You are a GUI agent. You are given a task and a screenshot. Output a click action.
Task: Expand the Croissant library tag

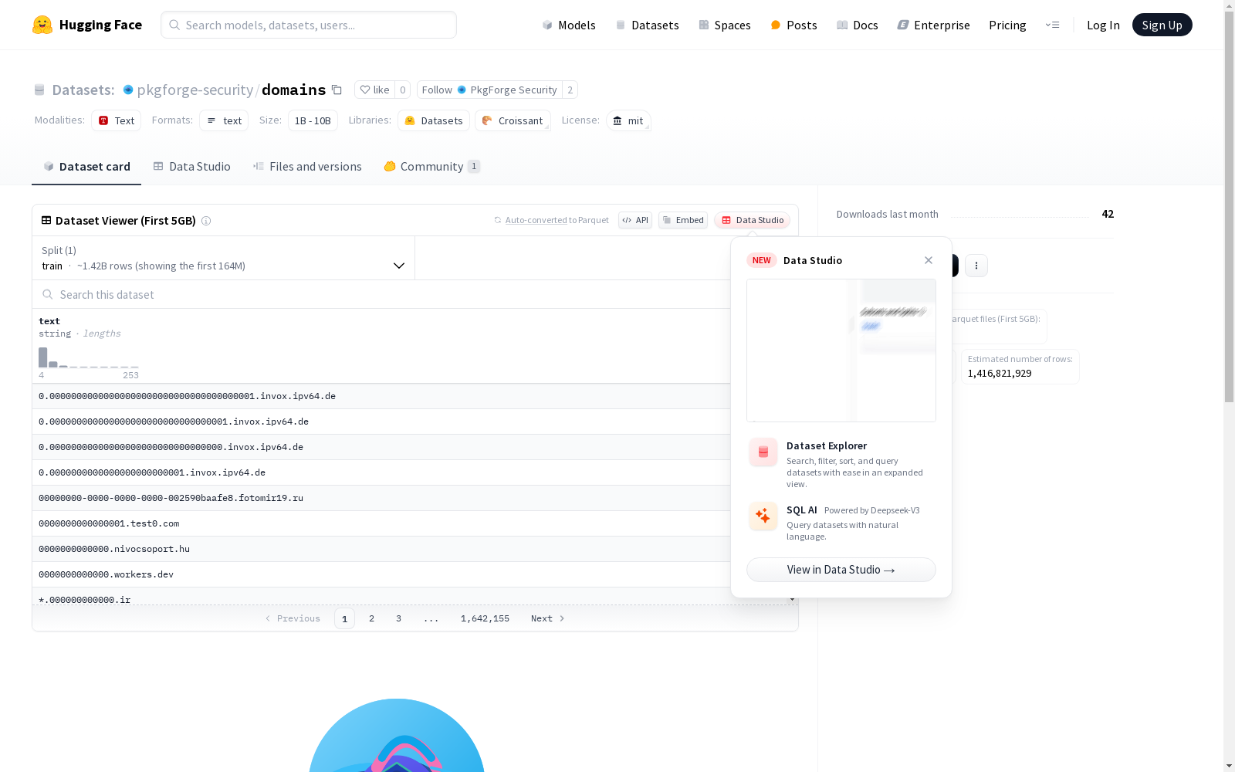coord(513,120)
